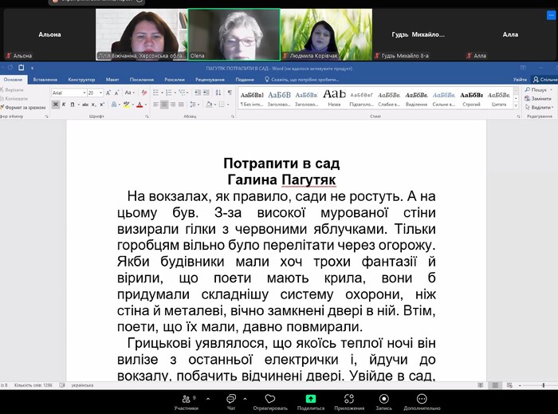Screen dimensions: 558x414
Task: Click the Tell me (Скажіть, що потрібно зробити) box
Action: click(x=302, y=80)
